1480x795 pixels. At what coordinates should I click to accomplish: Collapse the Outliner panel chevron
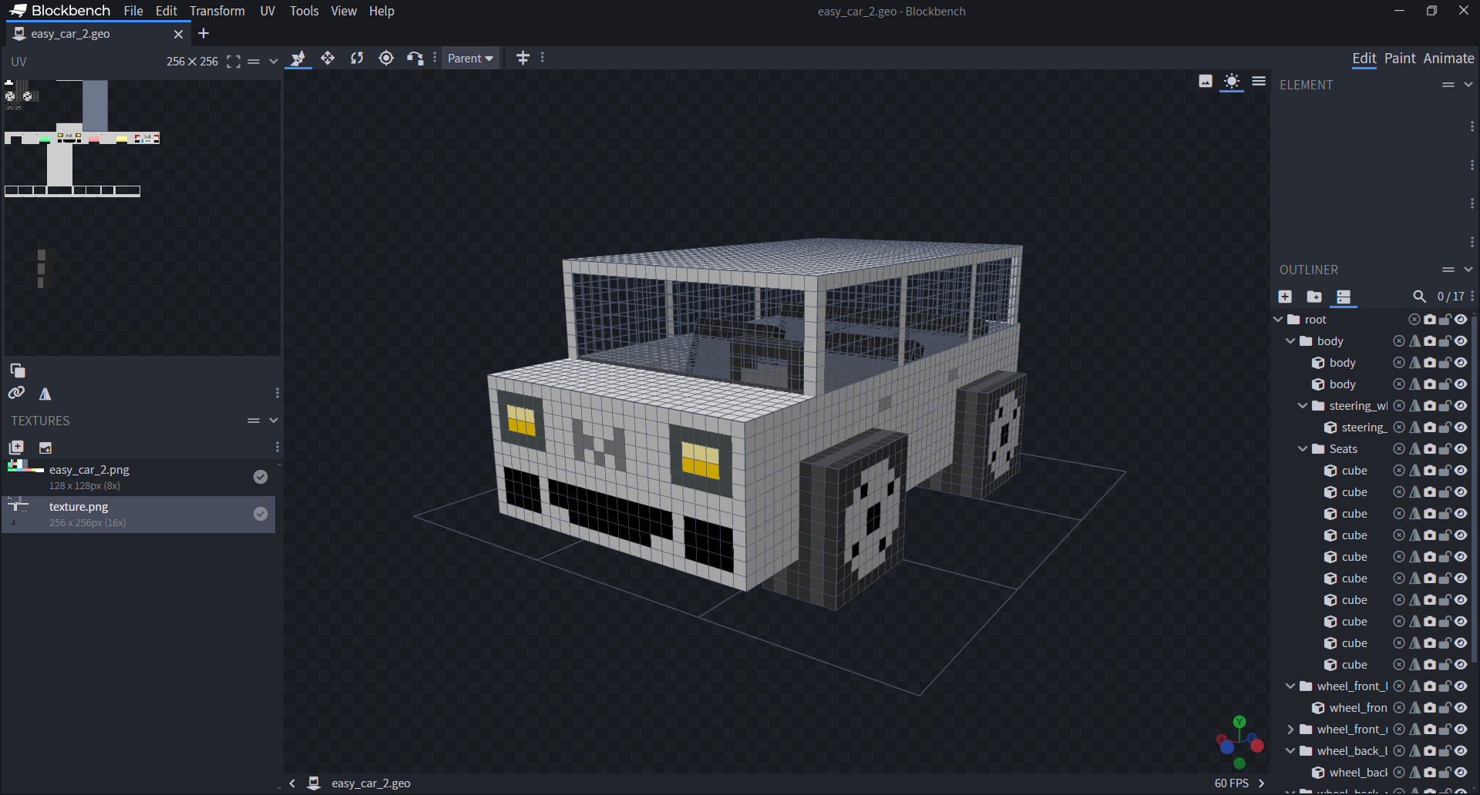pyautogui.click(x=1468, y=270)
